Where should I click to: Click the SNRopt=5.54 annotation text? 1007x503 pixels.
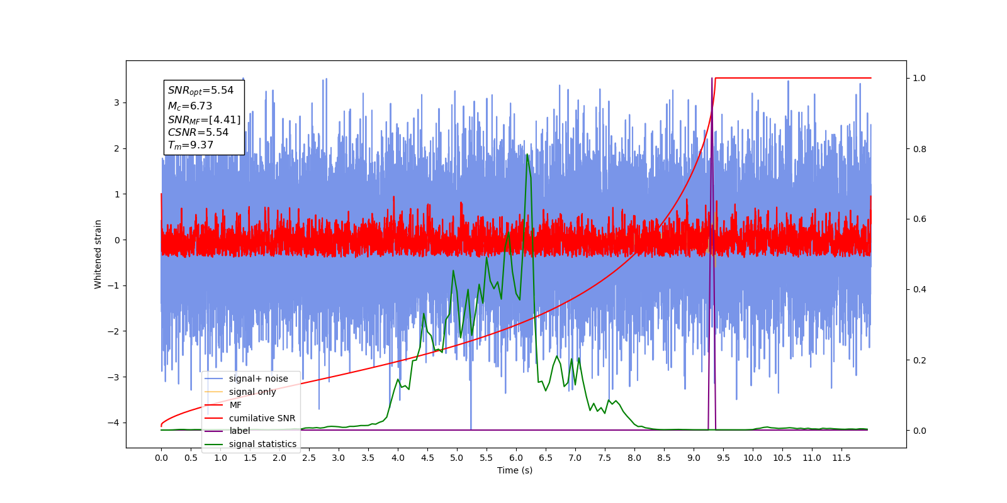click(x=201, y=91)
